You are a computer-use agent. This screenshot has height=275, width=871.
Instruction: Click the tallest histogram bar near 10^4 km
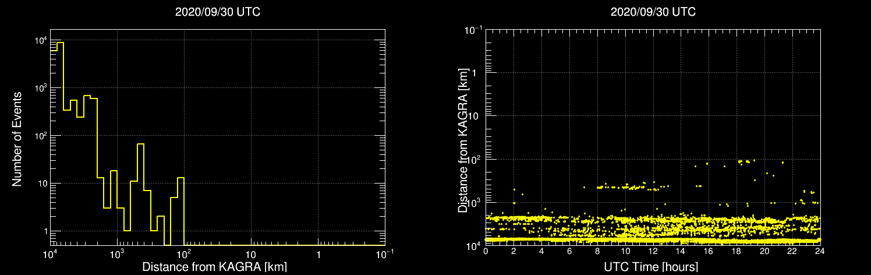(x=60, y=143)
